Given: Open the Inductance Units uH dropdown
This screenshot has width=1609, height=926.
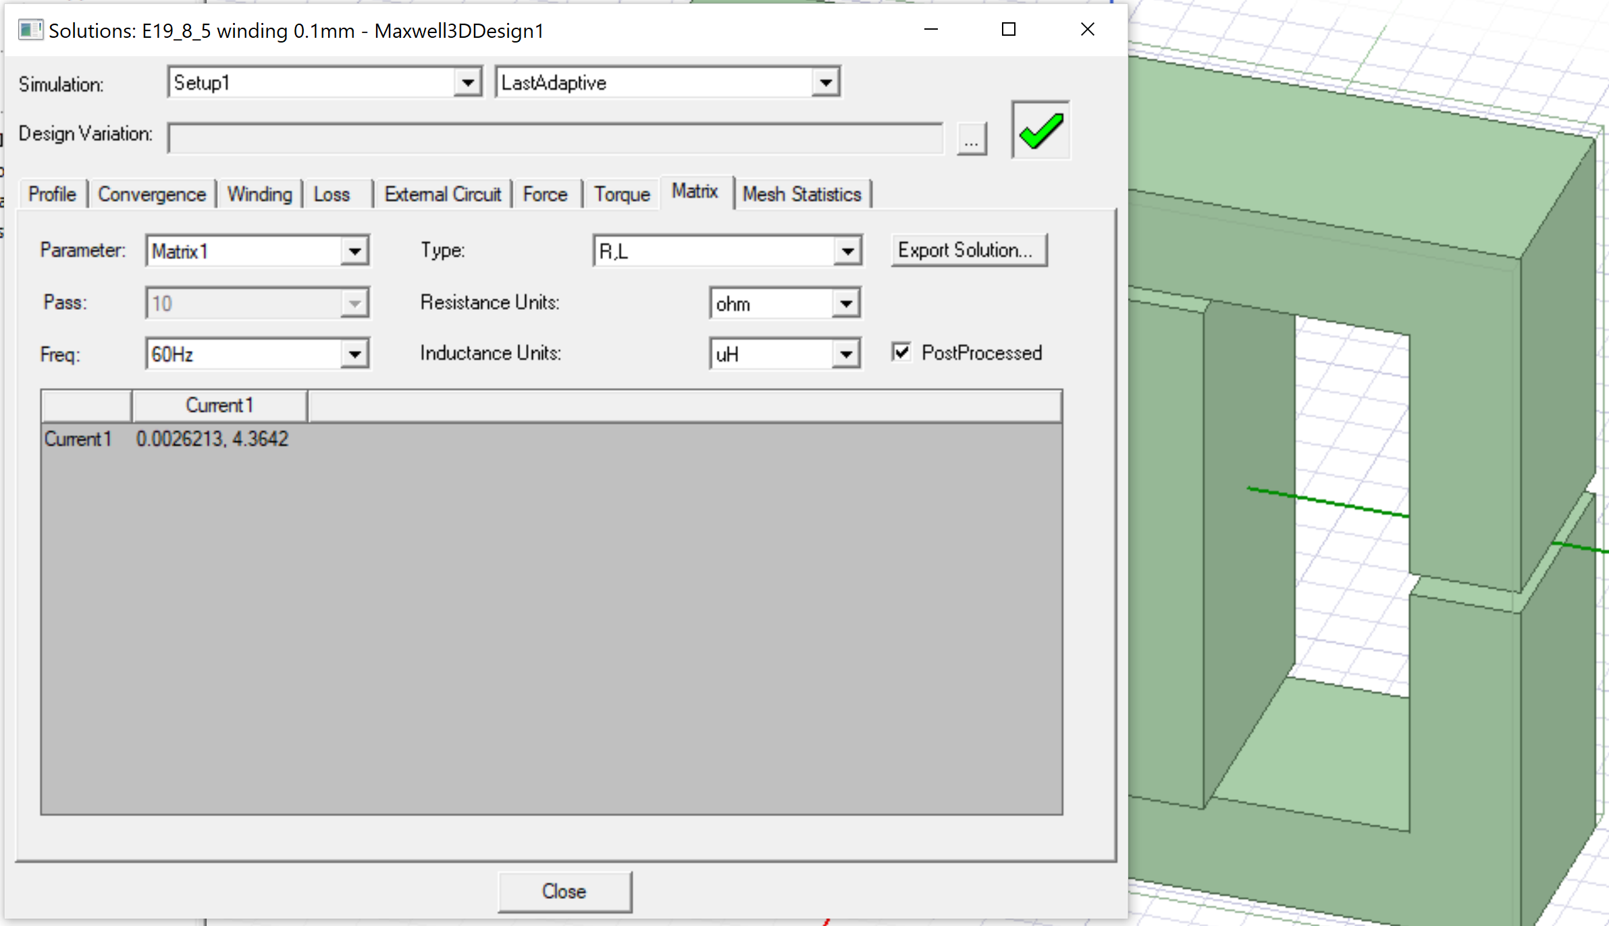Looking at the screenshot, I should coord(845,354).
